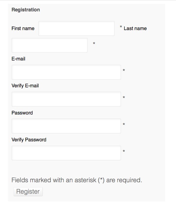
Task: Click the "Password" label above first password box
Action: coord(22,113)
